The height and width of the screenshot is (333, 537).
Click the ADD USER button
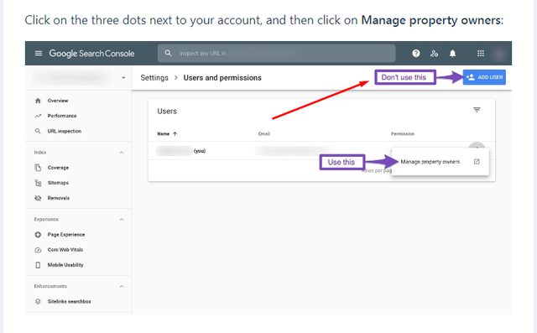click(484, 77)
